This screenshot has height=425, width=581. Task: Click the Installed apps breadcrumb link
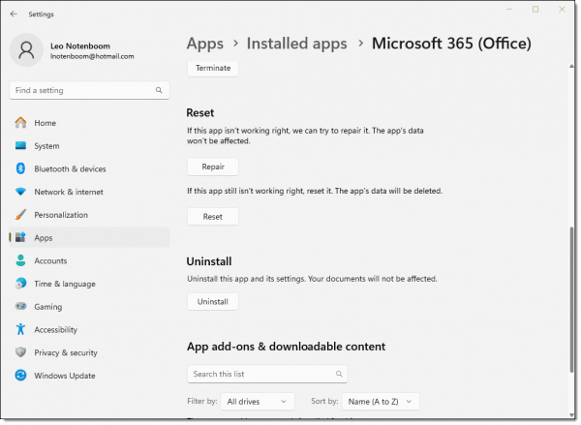(x=297, y=44)
